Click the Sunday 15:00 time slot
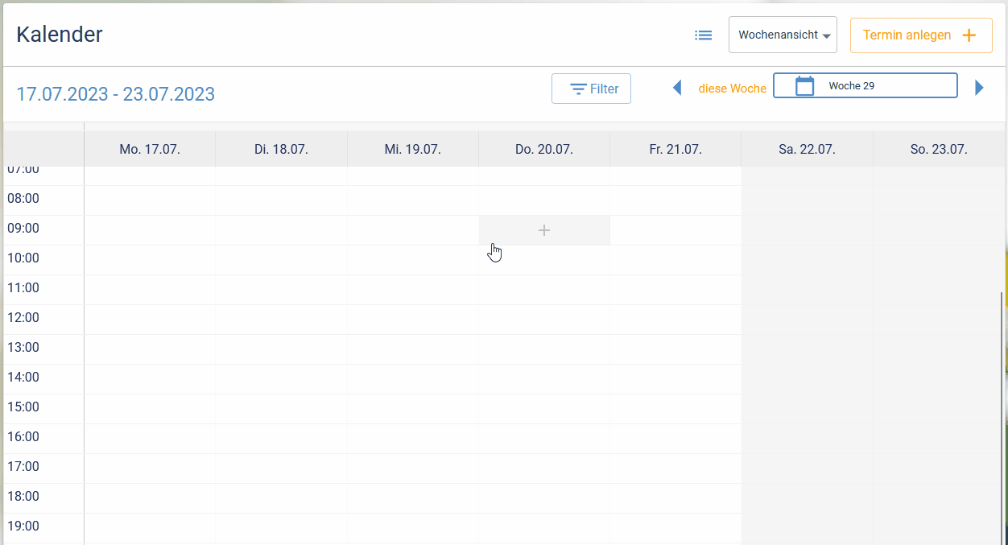 [x=938, y=409]
